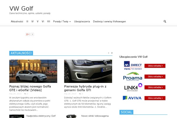This screenshot has width=177, height=118.
Task: Click the Google +1 button
Action: pos(28,34)
